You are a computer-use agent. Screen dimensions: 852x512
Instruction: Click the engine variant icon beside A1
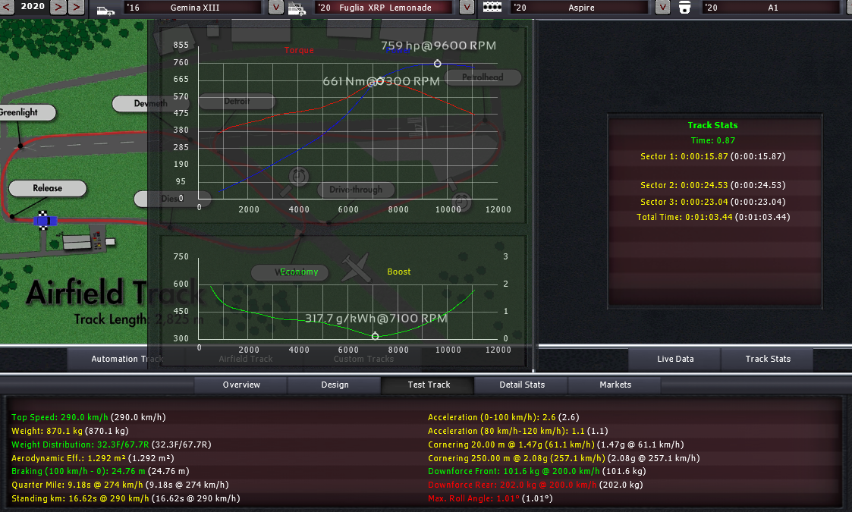click(684, 8)
